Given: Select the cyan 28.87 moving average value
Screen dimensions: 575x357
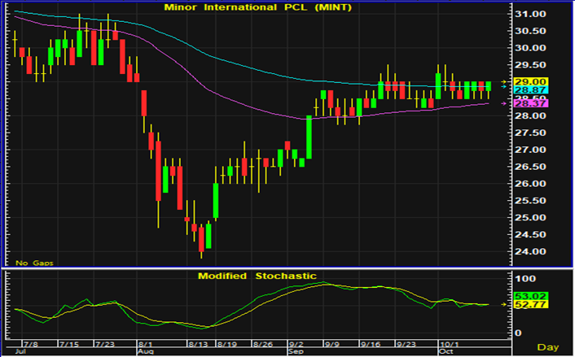Looking at the screenshot, I should pos(531,90).
